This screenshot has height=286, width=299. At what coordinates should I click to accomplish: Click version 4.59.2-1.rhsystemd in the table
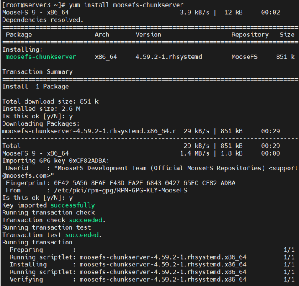[169, 57]
